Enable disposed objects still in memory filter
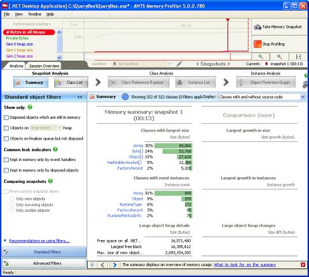The height and width of the screenshot is (277, 309). pyautogui.click(x=6, y=118)
